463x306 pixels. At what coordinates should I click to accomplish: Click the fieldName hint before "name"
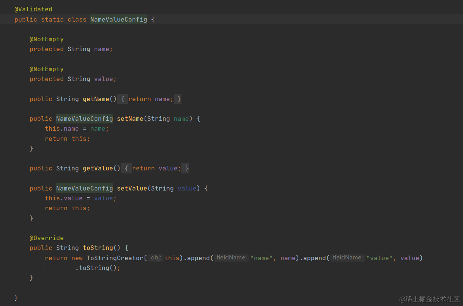pyautogui.click(x=231, y=258)
